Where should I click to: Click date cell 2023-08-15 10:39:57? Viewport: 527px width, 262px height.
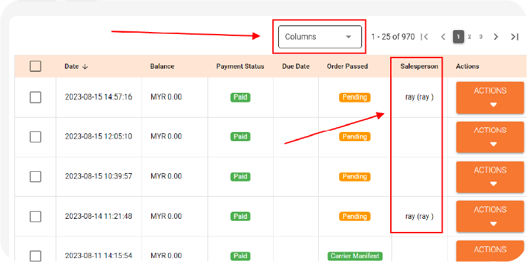98,176
